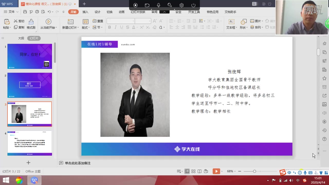Open the 动画 (Animation) ribbon tab

[122, 12]
